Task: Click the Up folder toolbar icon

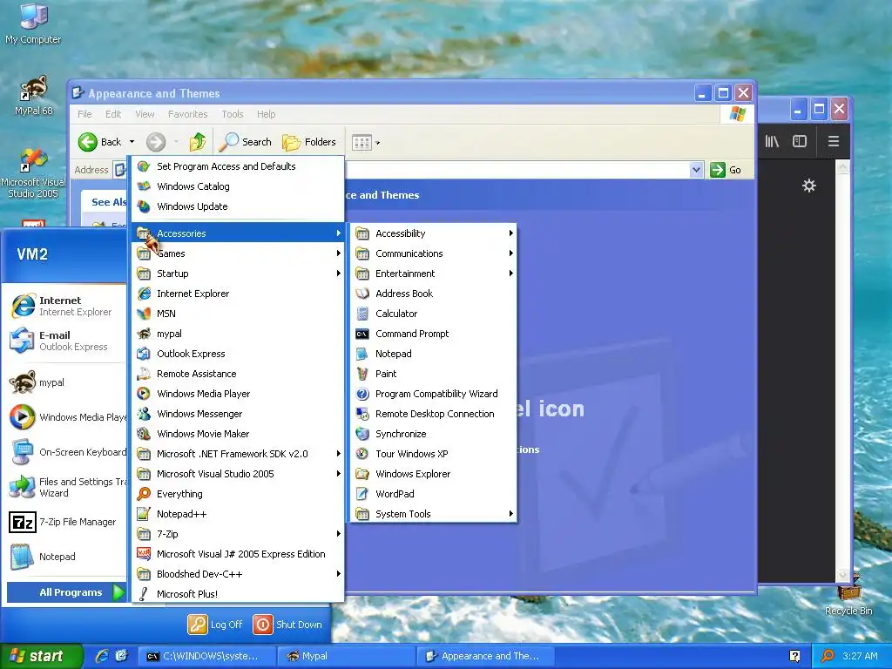Action: [198, 142]
